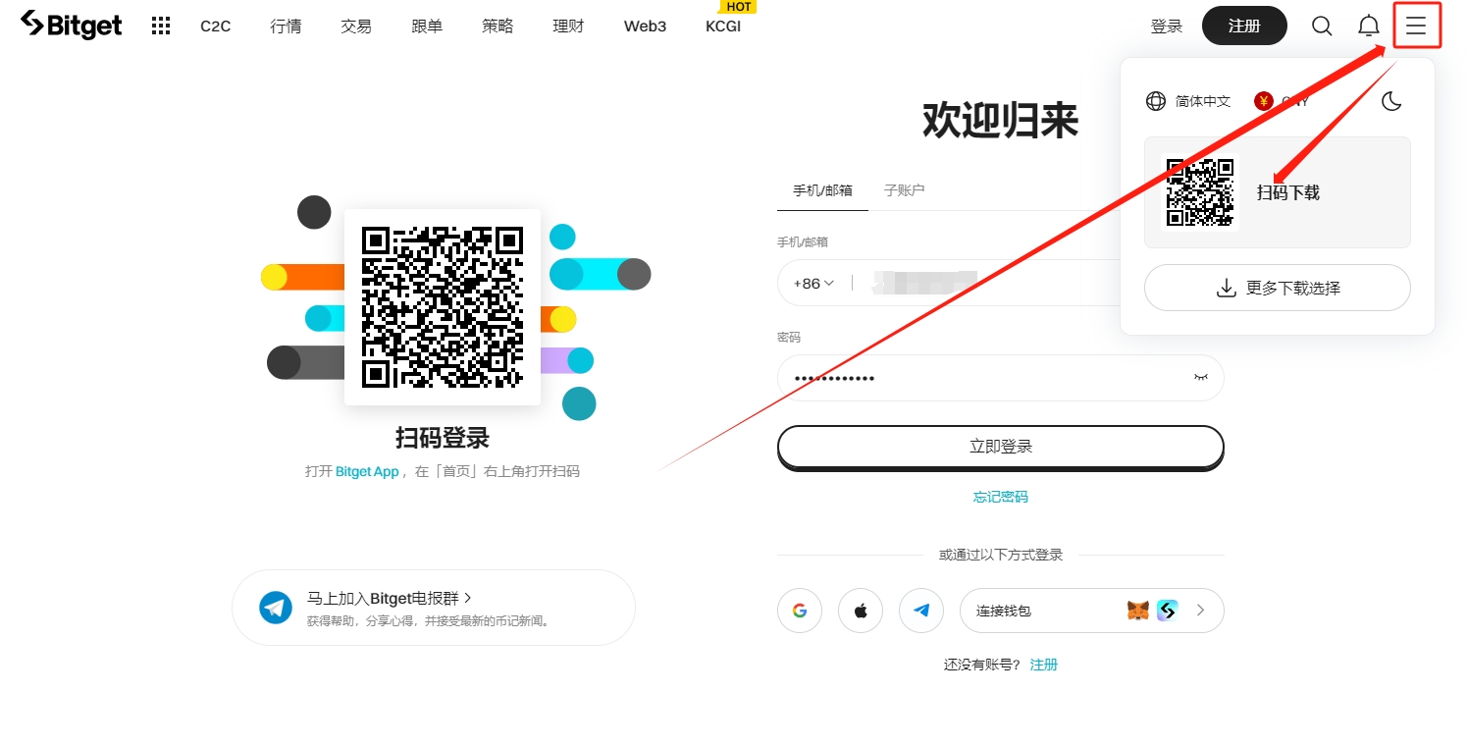Screen dimensions: 1467x746
Task: Open the 交易 menu
Action: (356, 27)
